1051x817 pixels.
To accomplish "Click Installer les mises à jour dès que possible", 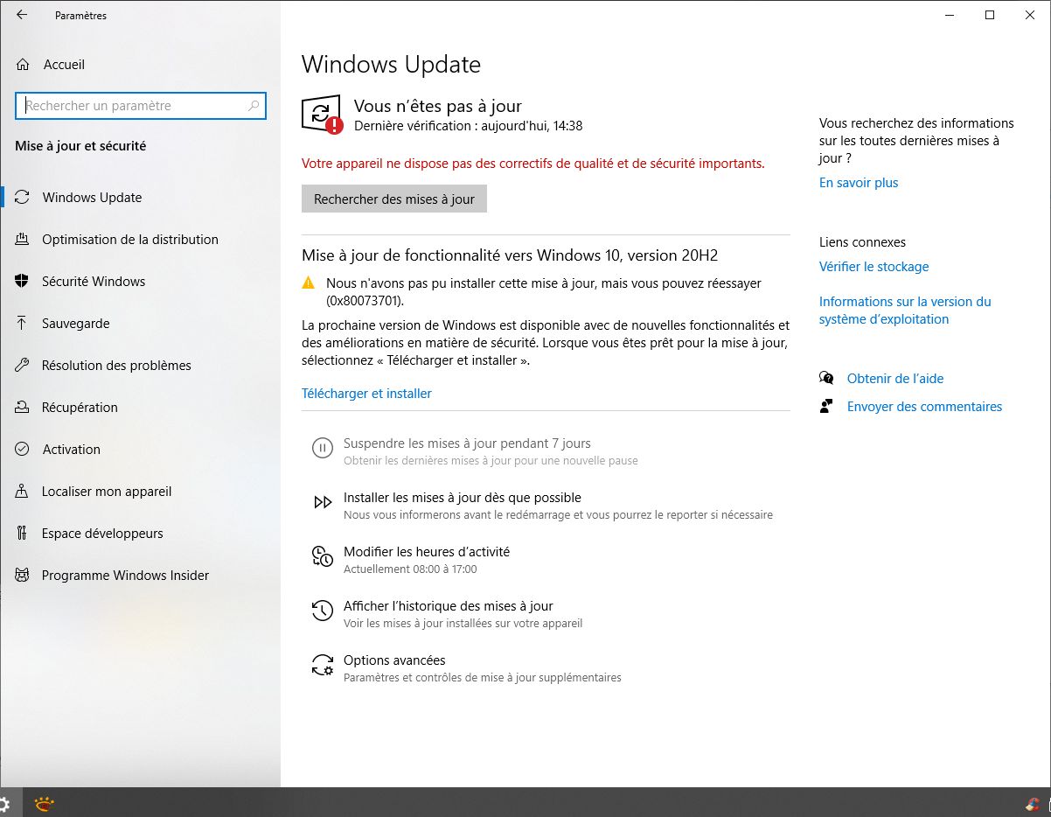I will pos(463,498).
